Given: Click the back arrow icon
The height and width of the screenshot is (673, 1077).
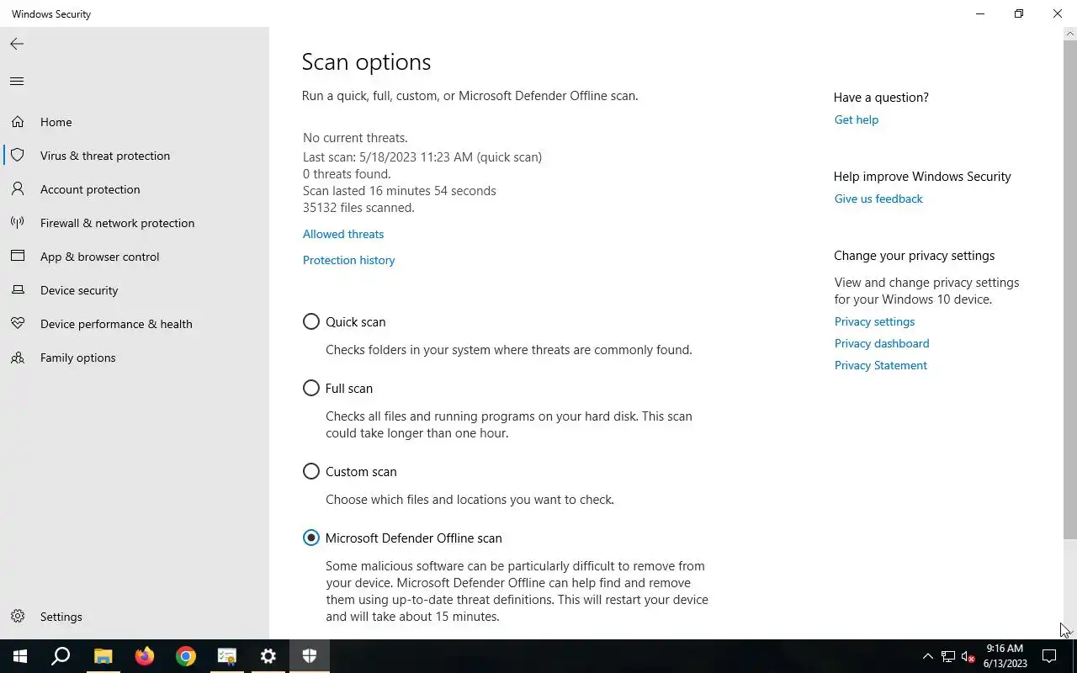Looking at the screenshot, I should pos(17,44).
